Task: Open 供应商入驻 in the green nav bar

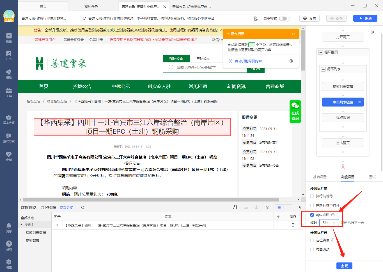Action: point(159,87)
